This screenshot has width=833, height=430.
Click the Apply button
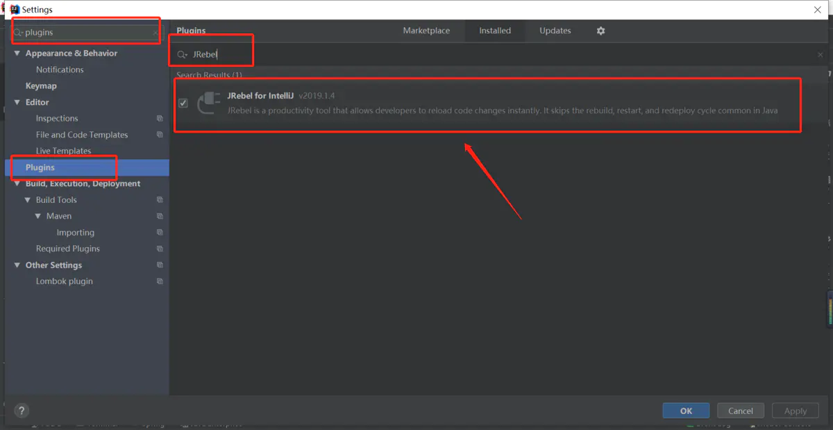tap(796, 411)
